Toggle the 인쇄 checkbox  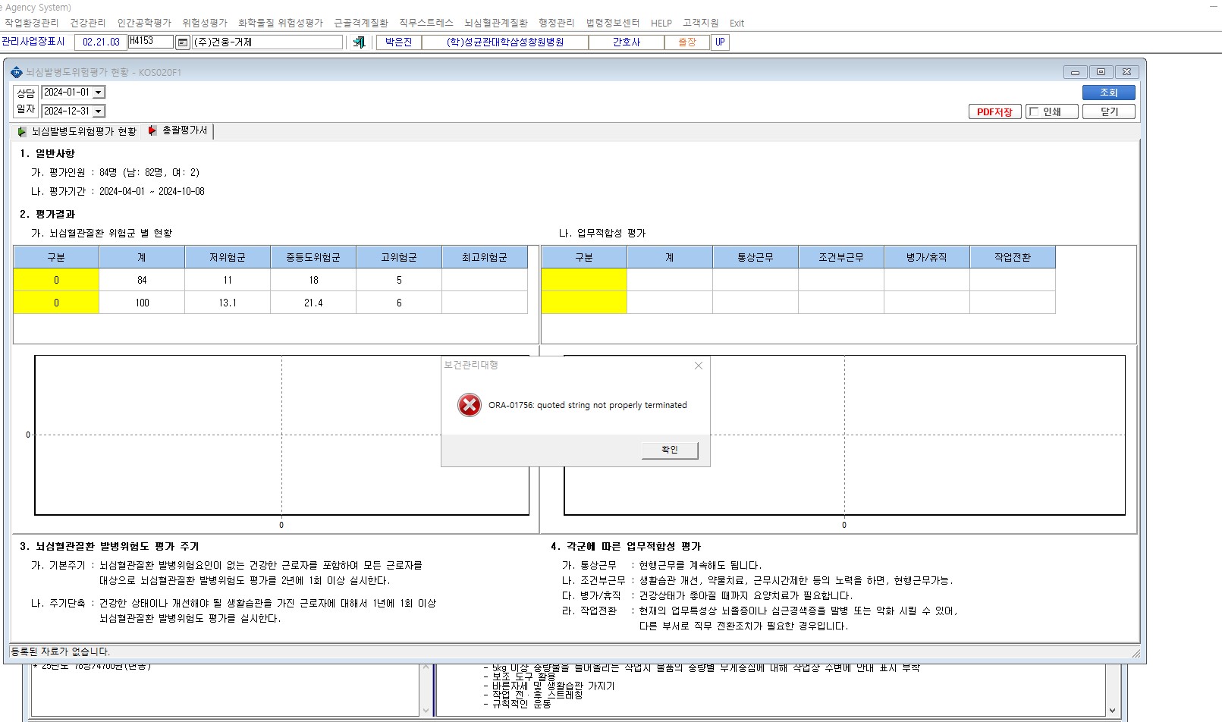tap(1033, 112)
